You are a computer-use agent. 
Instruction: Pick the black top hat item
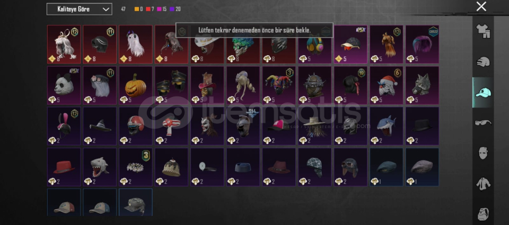click(422, 126)
